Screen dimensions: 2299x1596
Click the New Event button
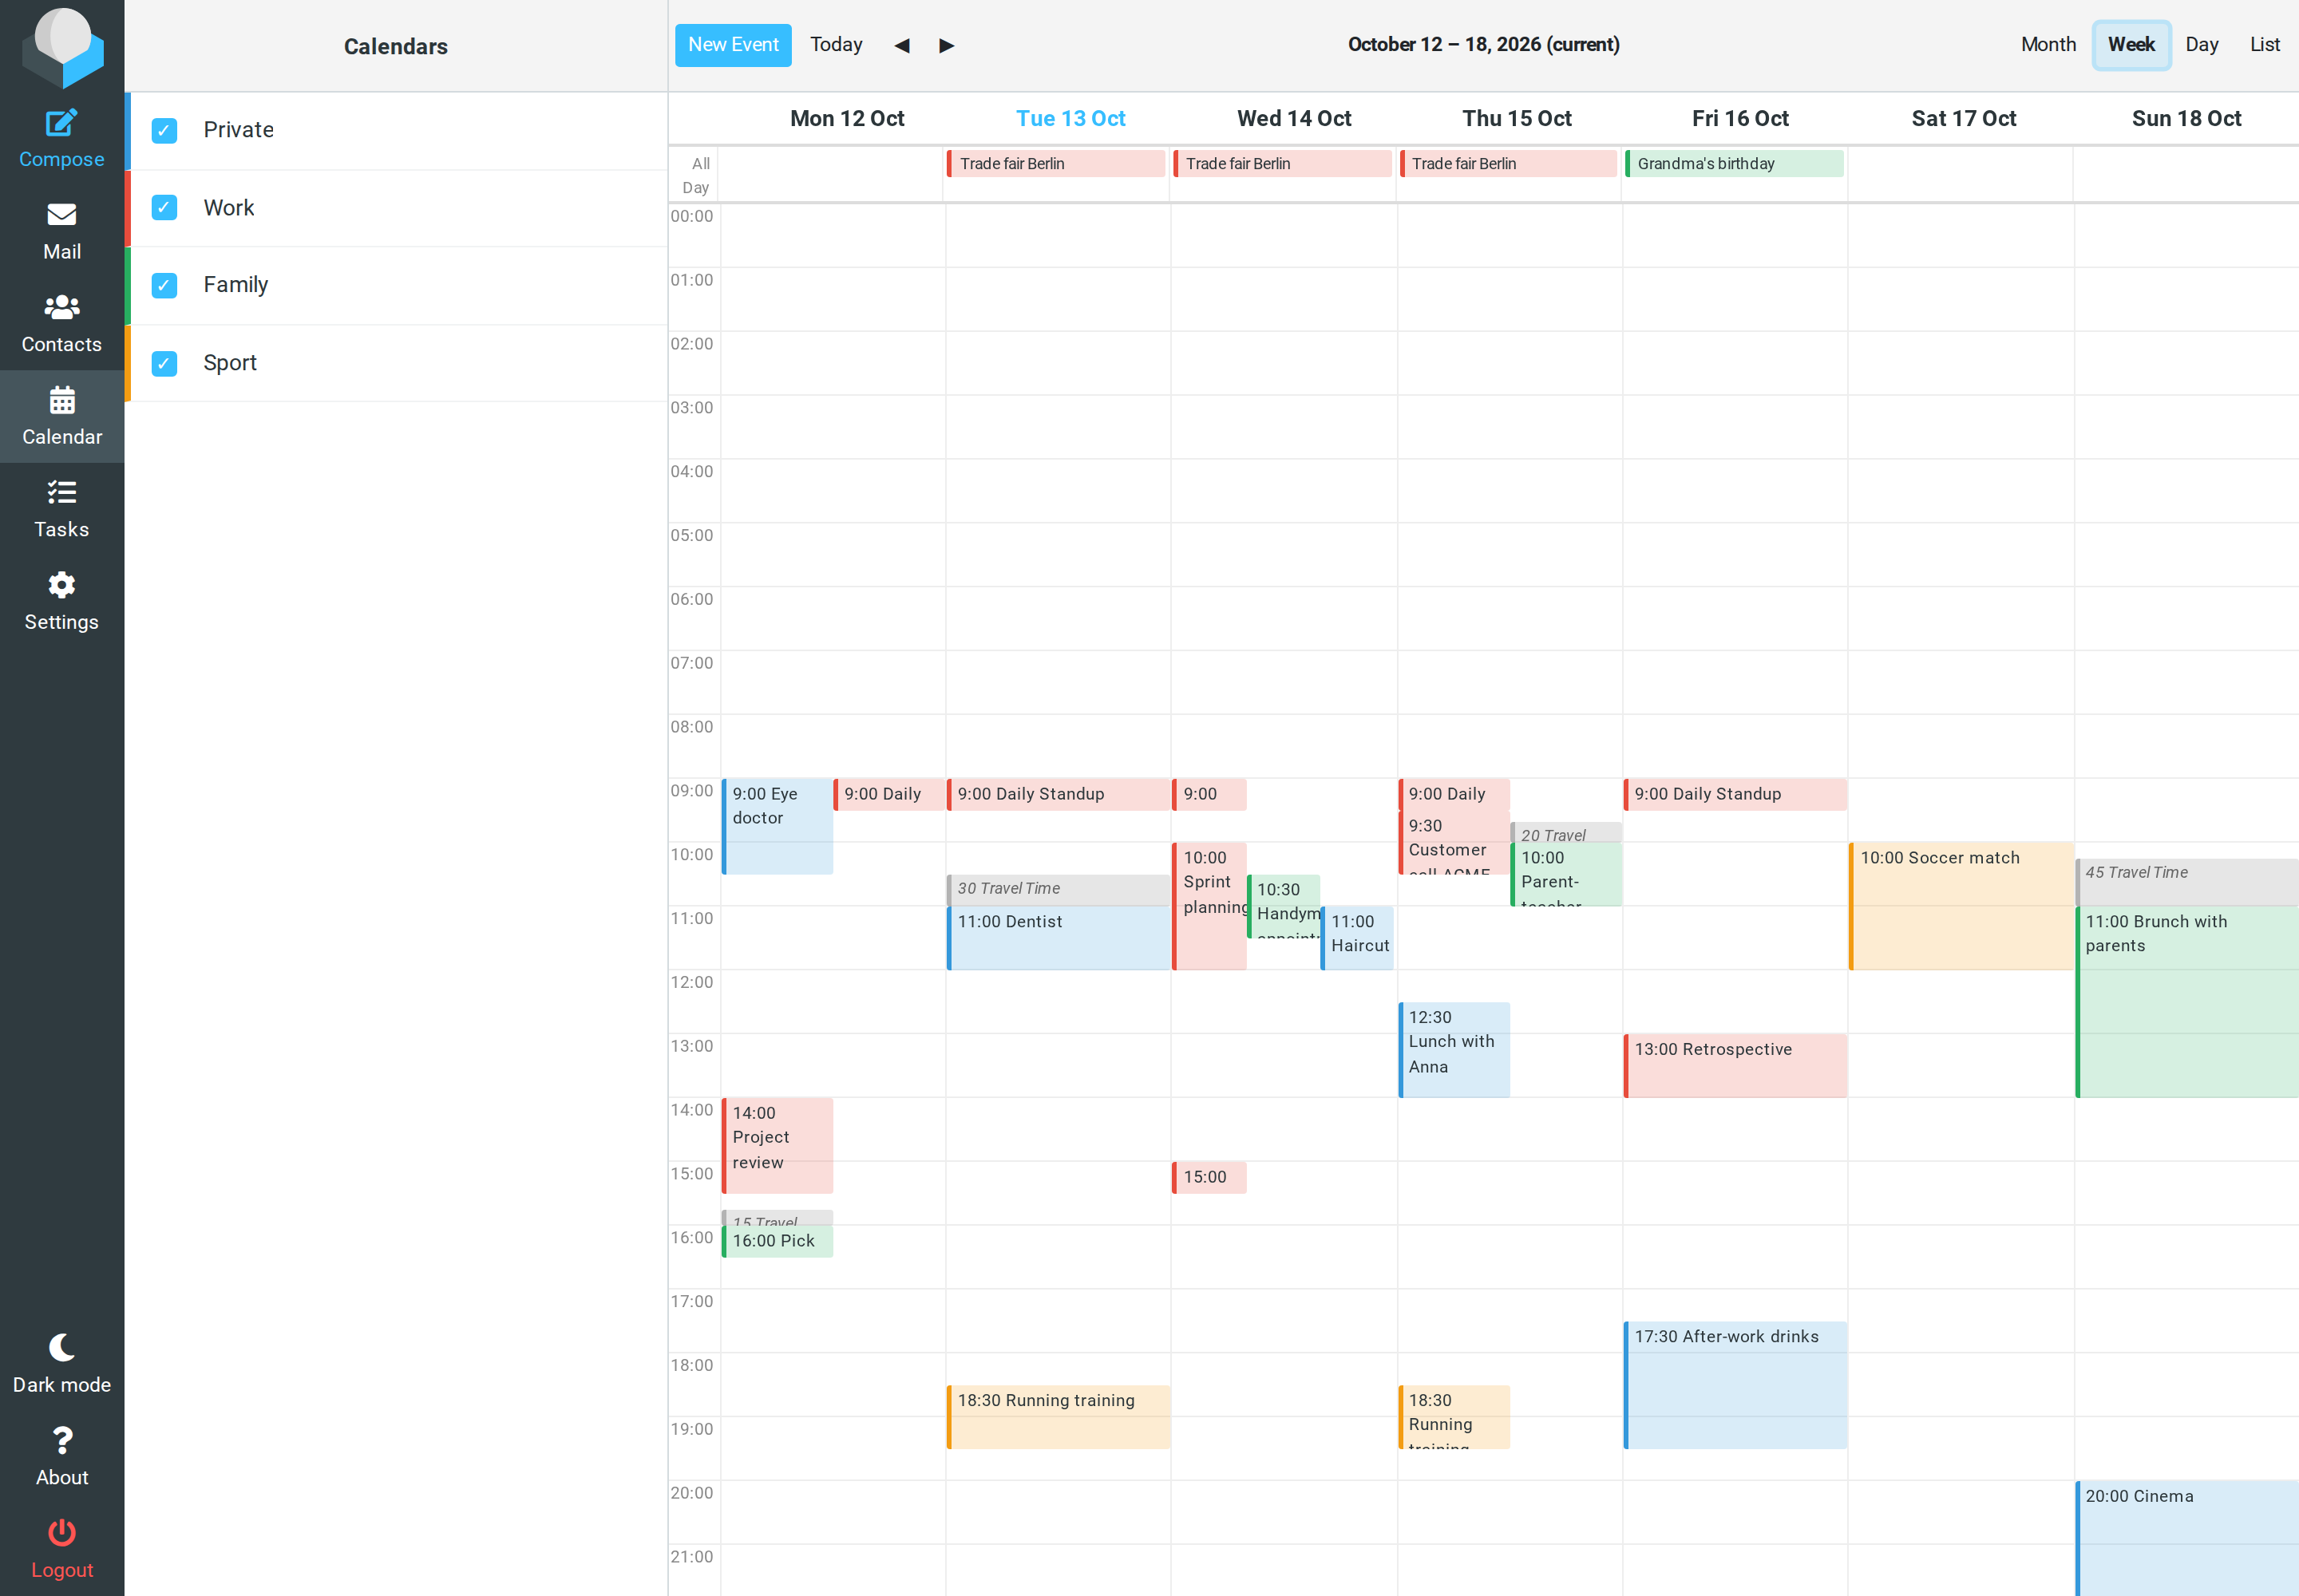(x=734, y=45)
